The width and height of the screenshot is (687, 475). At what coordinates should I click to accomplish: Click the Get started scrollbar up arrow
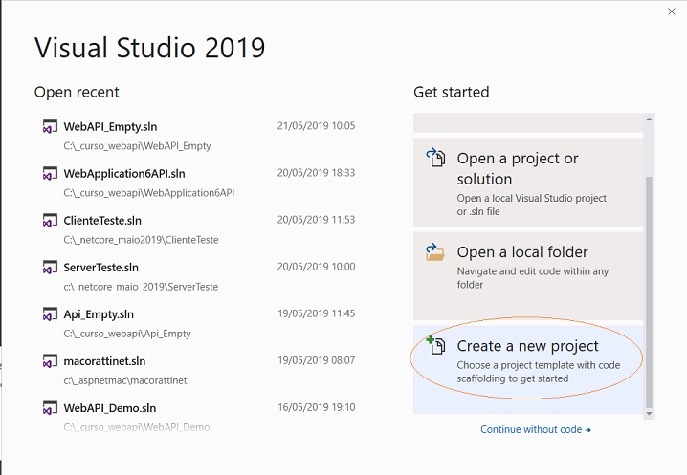click(649, 119)
